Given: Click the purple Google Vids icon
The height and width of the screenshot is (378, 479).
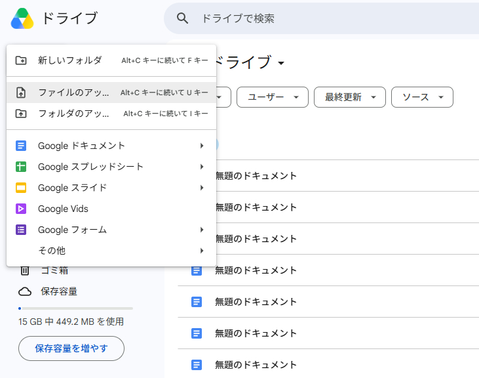Looking at the screenshot, I should (x=21, y=209).
